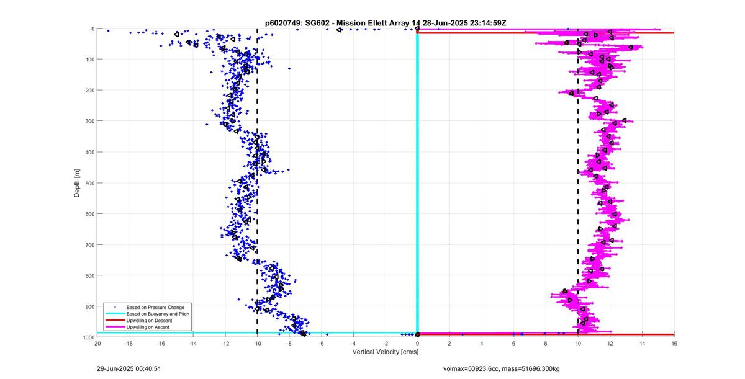Click the 12 velocity tick label

610,343
